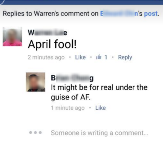Image resolution: width=163 pixels, height=142 pixels.
Task: Click the It might be for real reply text
Action: click(x=99, y=92)
